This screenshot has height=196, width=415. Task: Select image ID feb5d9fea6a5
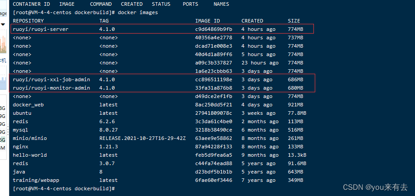214,155
